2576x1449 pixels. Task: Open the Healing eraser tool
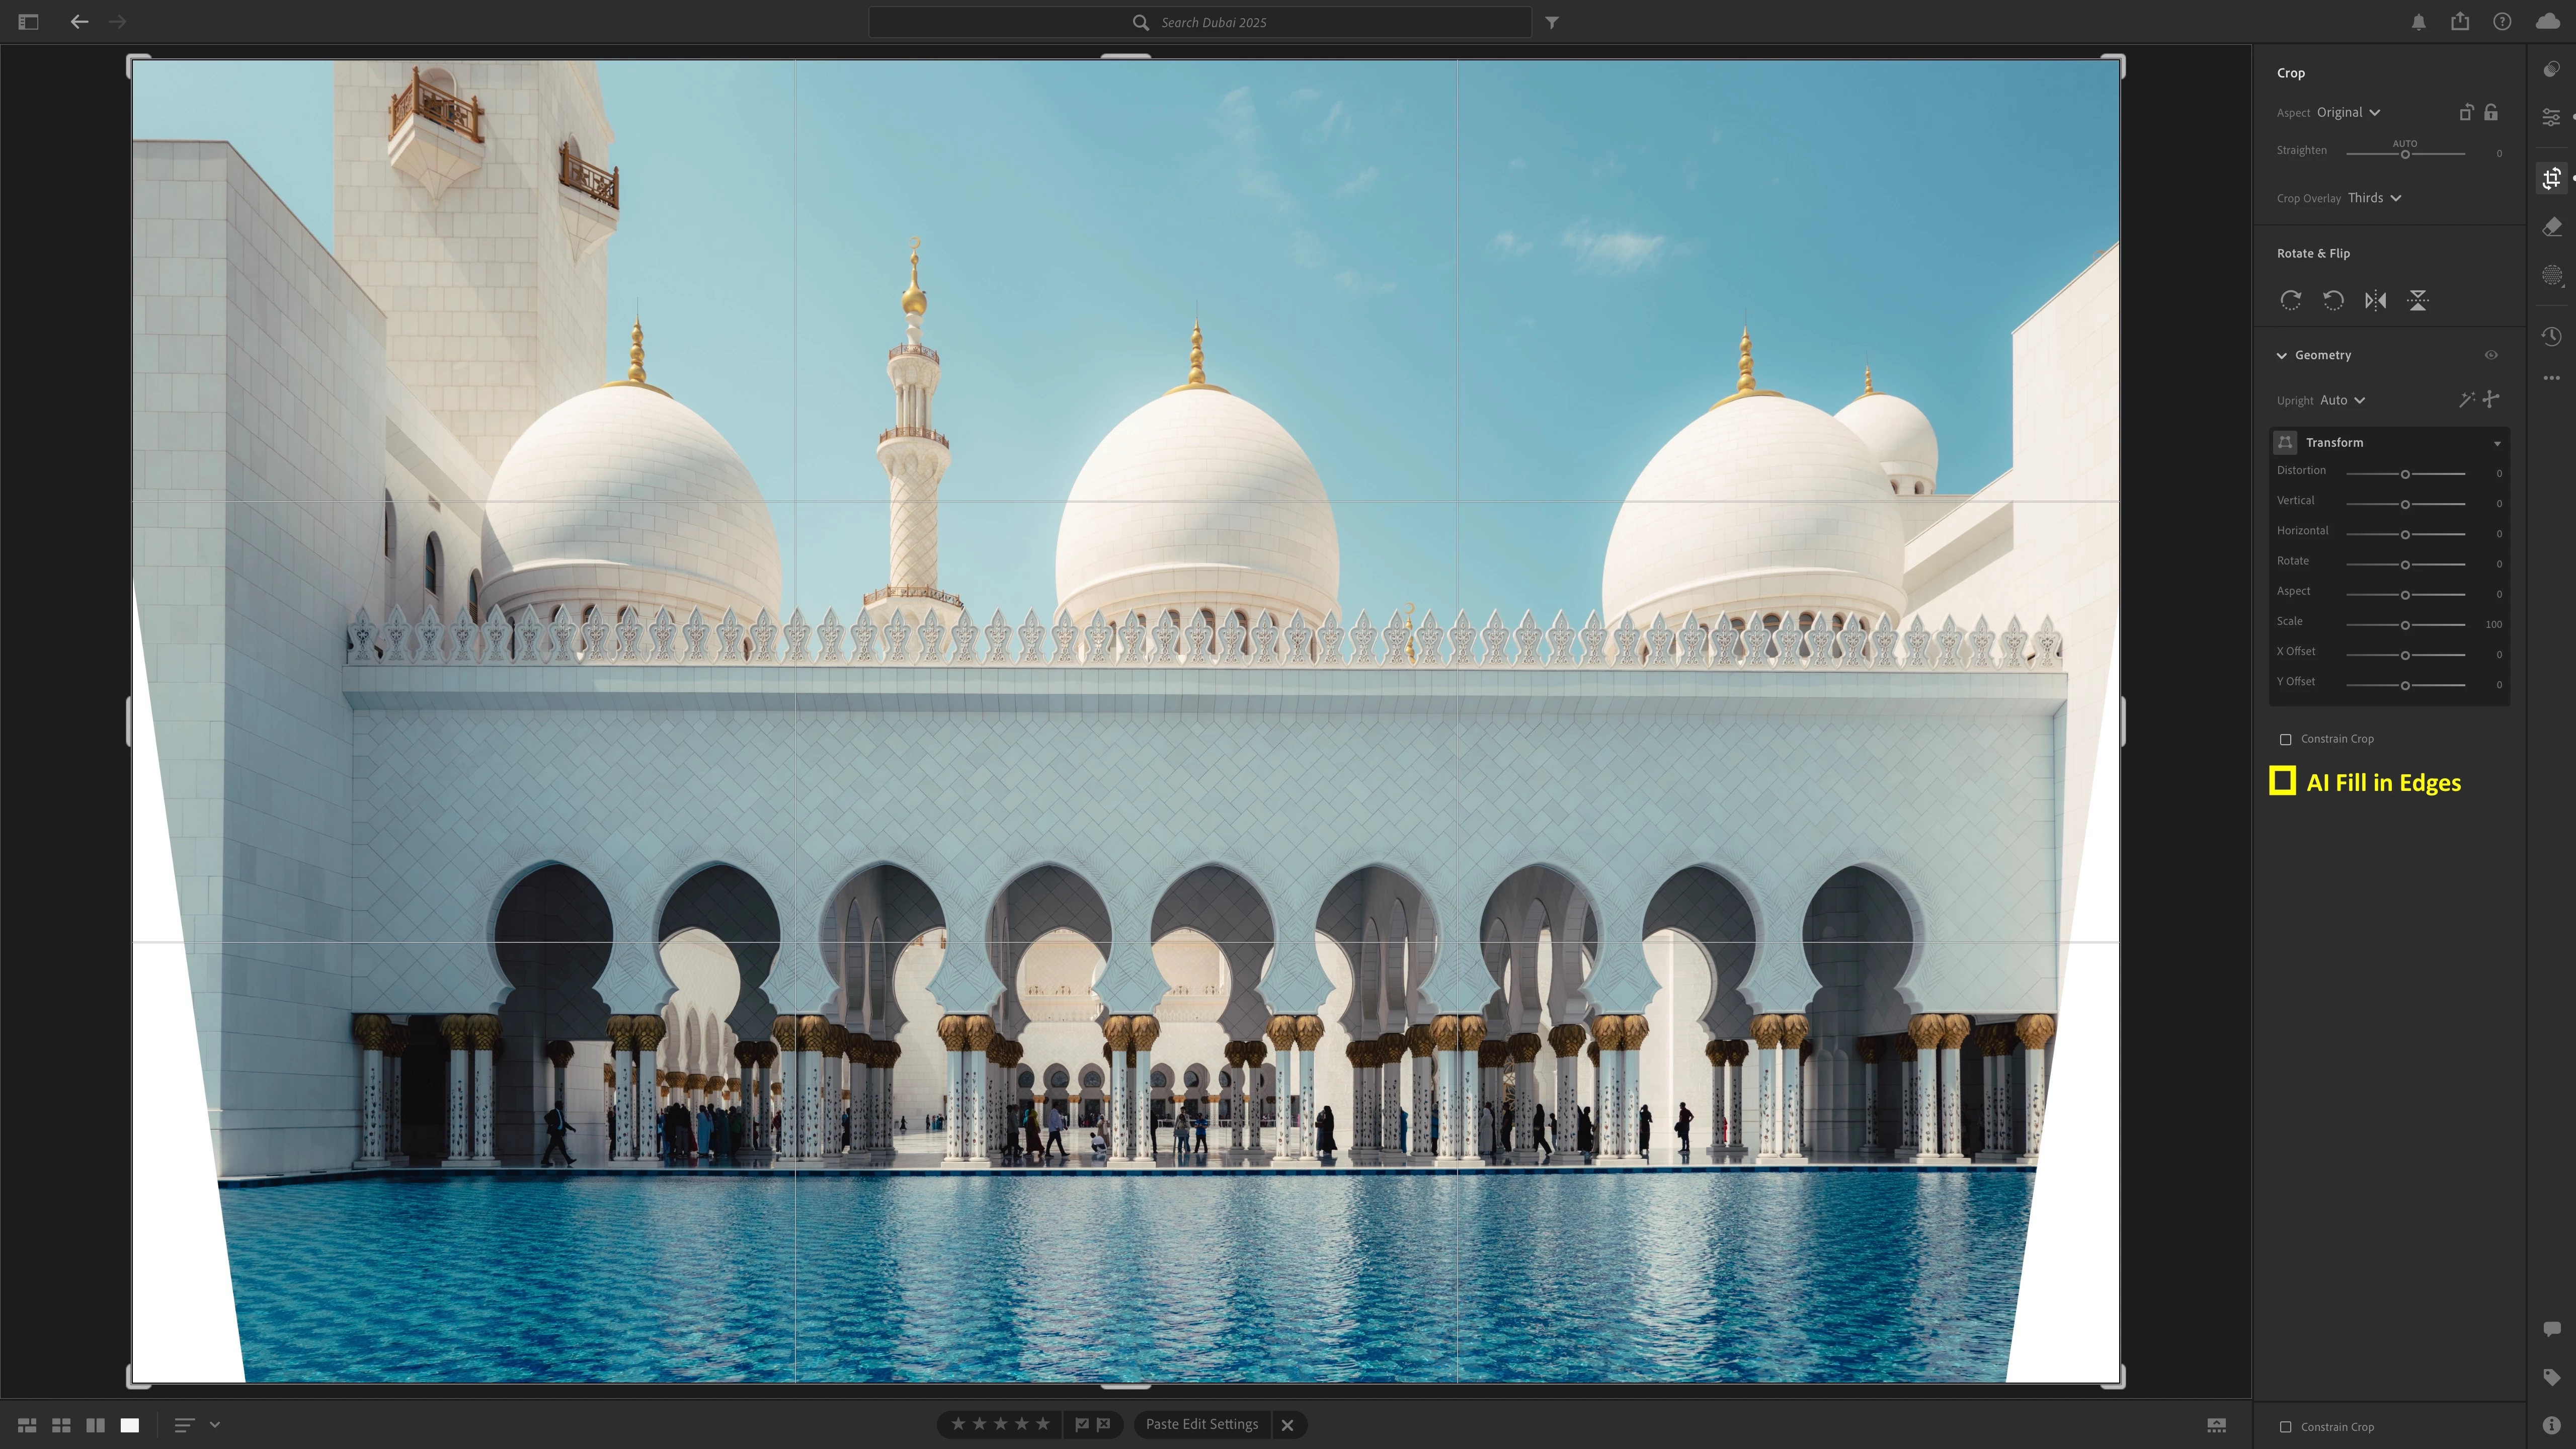2552,227
